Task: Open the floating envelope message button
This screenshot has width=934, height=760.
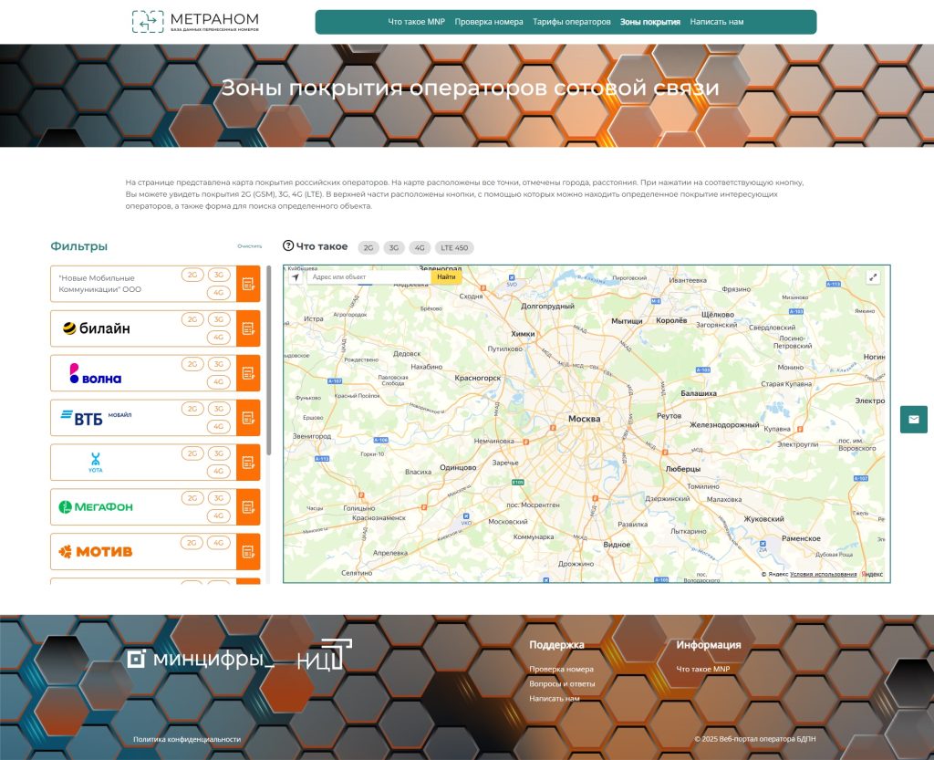Action: click(913, 420)
